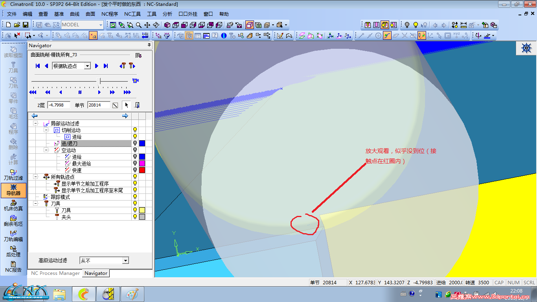This screenshot has height=302, width=537.
Task: Open the MODEL set dropdown in toolbar
Action: tap(101, 25)
